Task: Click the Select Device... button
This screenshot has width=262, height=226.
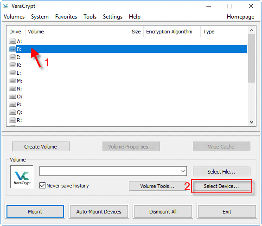Action: [x=221, y=186]
